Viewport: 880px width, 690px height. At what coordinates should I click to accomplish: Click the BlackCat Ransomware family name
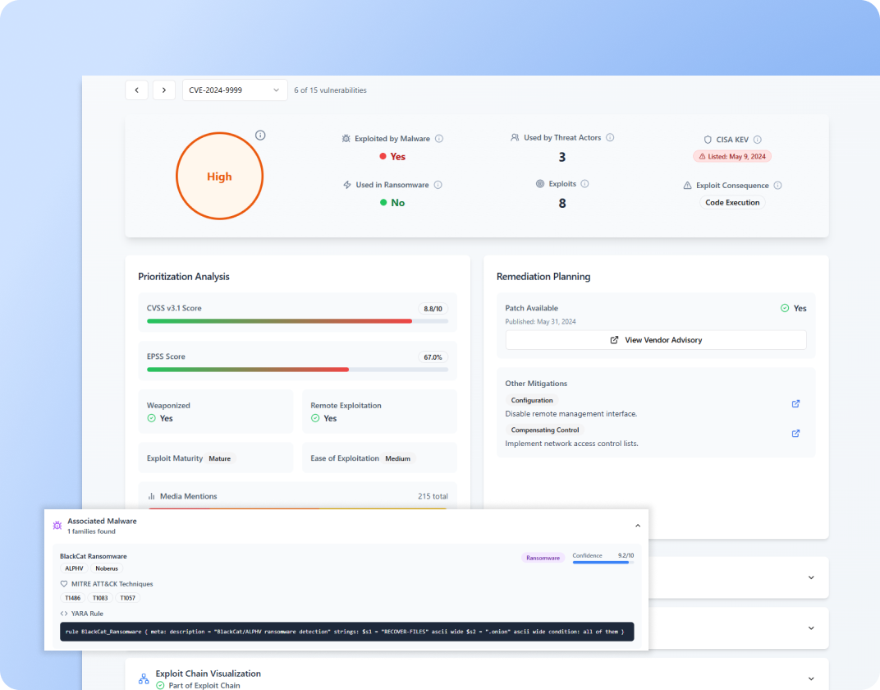click(x=93, y=556)
